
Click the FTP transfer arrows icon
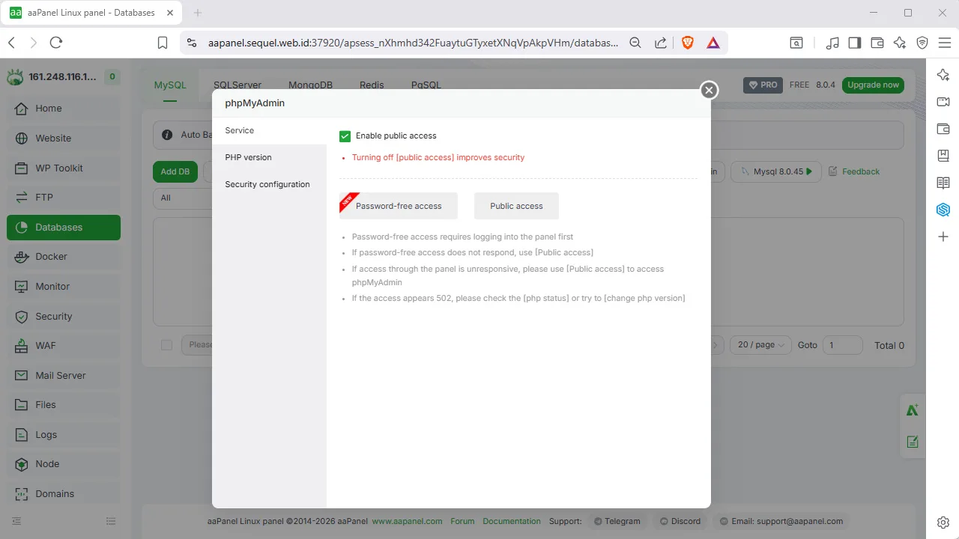click(21, 198)
